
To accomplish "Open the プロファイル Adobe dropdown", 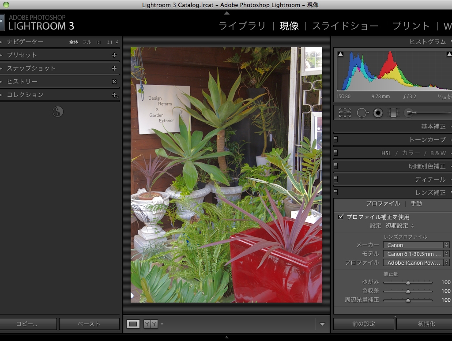I will 416,262.
